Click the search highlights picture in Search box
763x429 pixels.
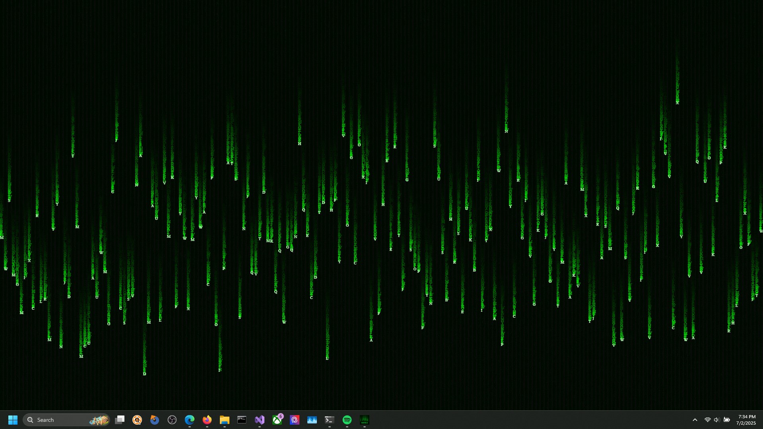(99, 420)
